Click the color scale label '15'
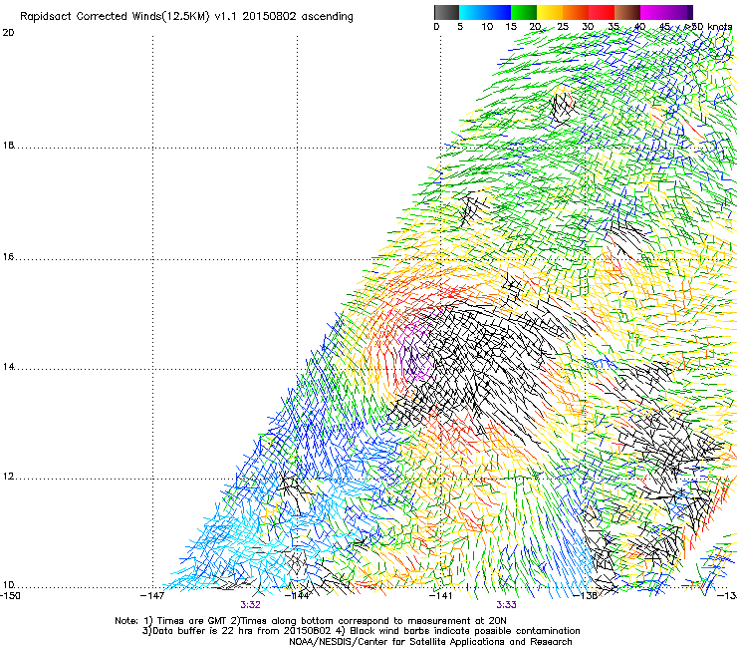737x648 pixels. (x=511, y=27)
